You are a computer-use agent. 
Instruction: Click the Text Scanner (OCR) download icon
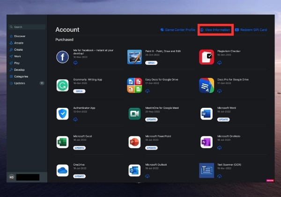tap(219, 176)
